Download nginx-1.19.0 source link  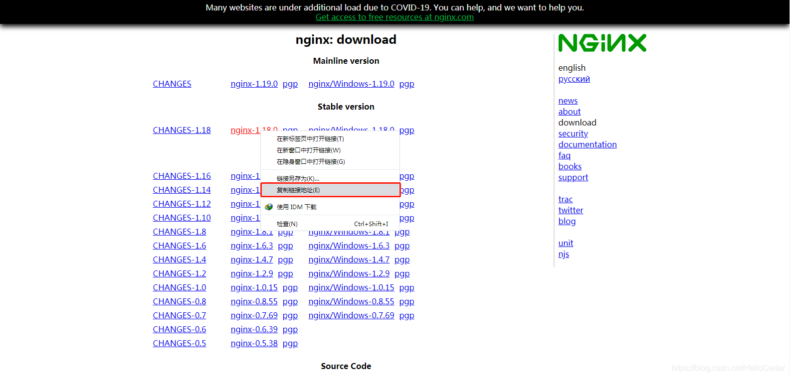pyautogui.click(x=254, y=84)
